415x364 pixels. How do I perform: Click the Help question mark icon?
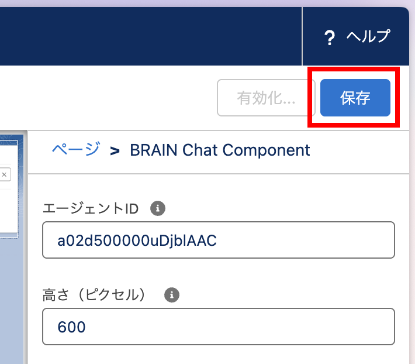329,37
